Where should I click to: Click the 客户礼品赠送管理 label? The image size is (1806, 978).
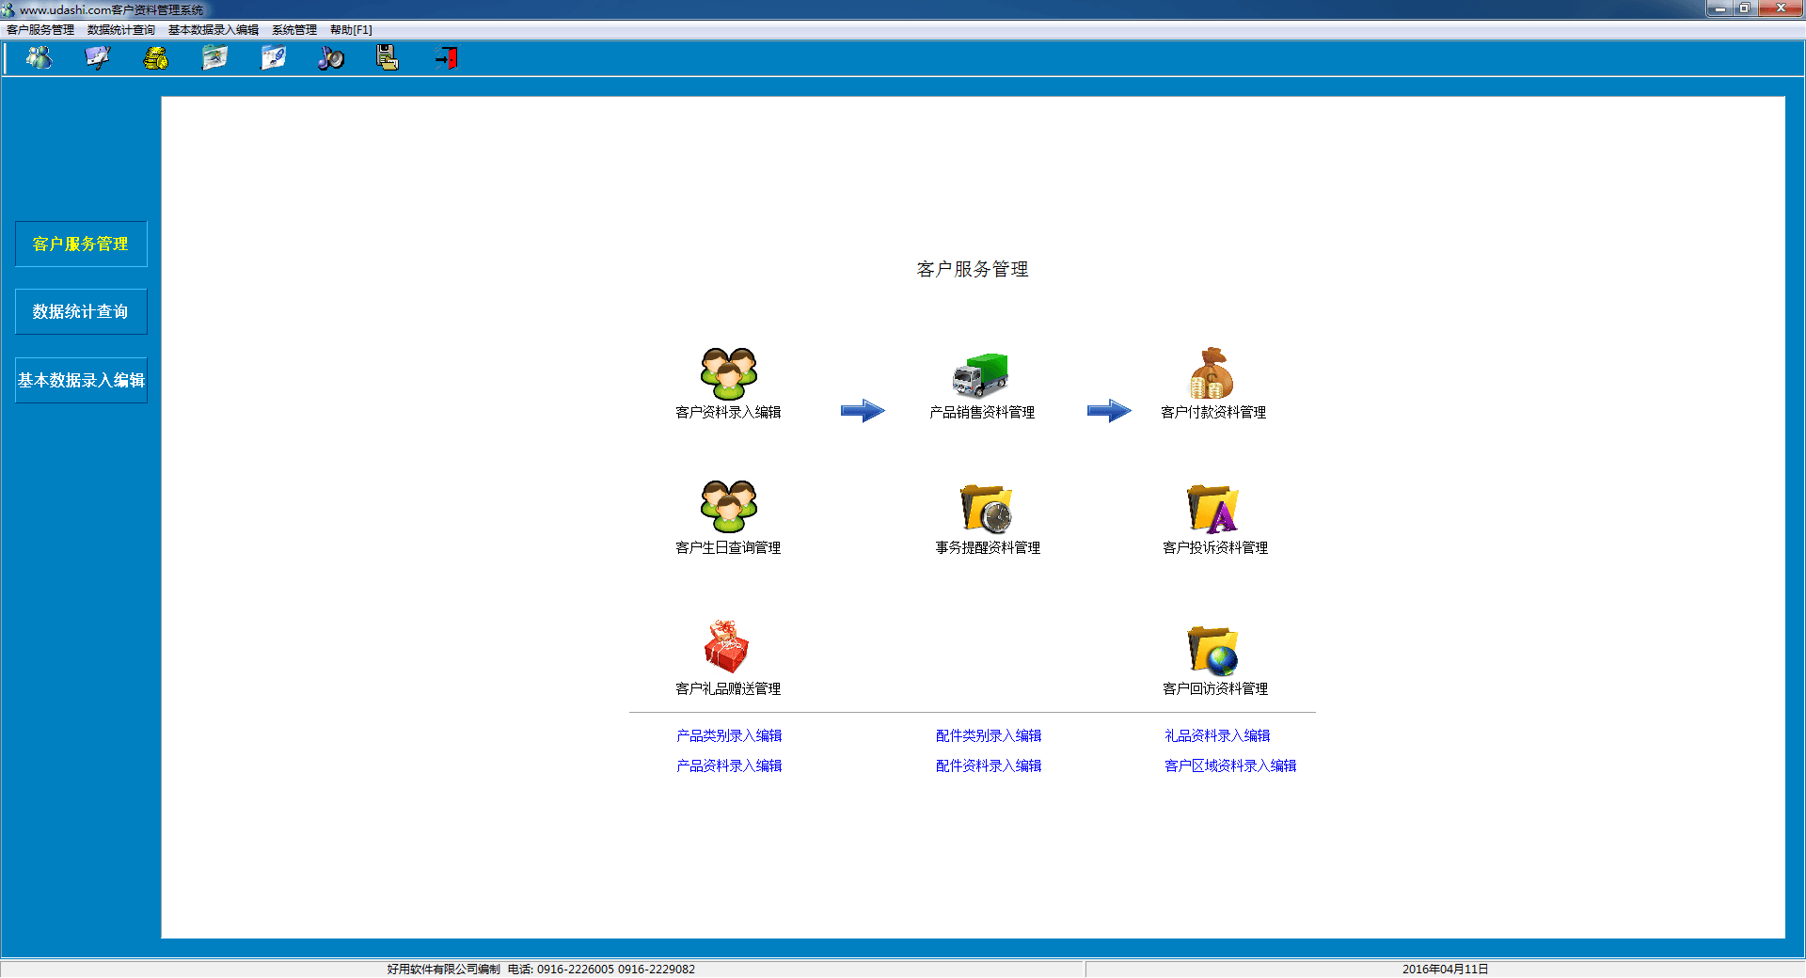click(728, 688)
